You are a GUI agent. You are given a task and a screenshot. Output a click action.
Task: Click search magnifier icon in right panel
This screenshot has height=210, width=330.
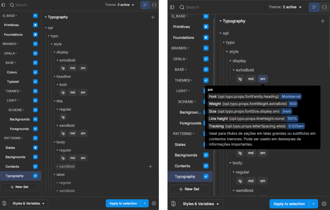(x=182, y=7)
